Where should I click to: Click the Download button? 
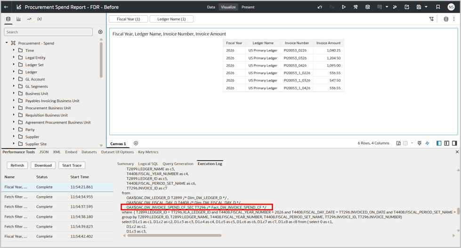43,165
